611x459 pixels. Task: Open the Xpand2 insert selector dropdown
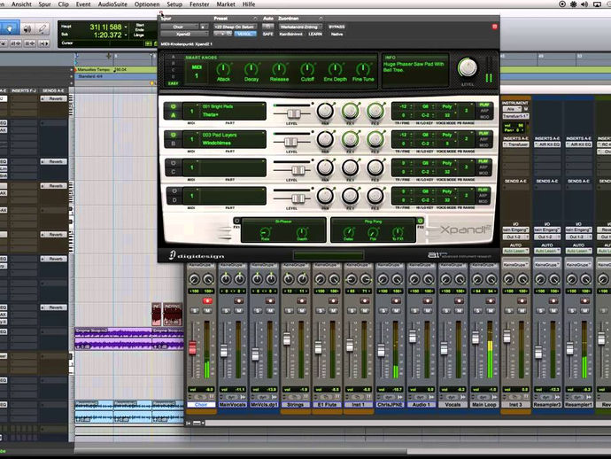[x=183, y=34]
